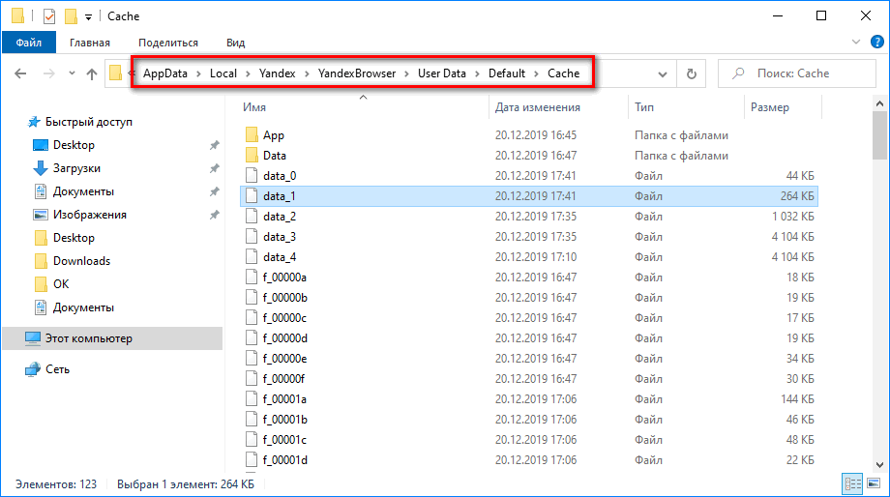Click the vertical scrollbar of the file list
890x497 pixels.
pyautogui.click(x=879, y=290)
